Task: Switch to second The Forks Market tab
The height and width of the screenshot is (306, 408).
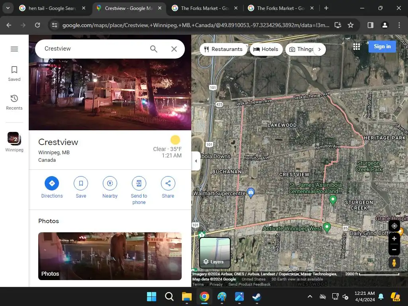Action: click(281, 8)
